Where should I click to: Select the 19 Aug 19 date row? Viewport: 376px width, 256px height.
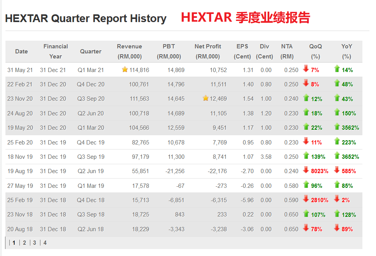pyautogui.click(x=184, y=171)
